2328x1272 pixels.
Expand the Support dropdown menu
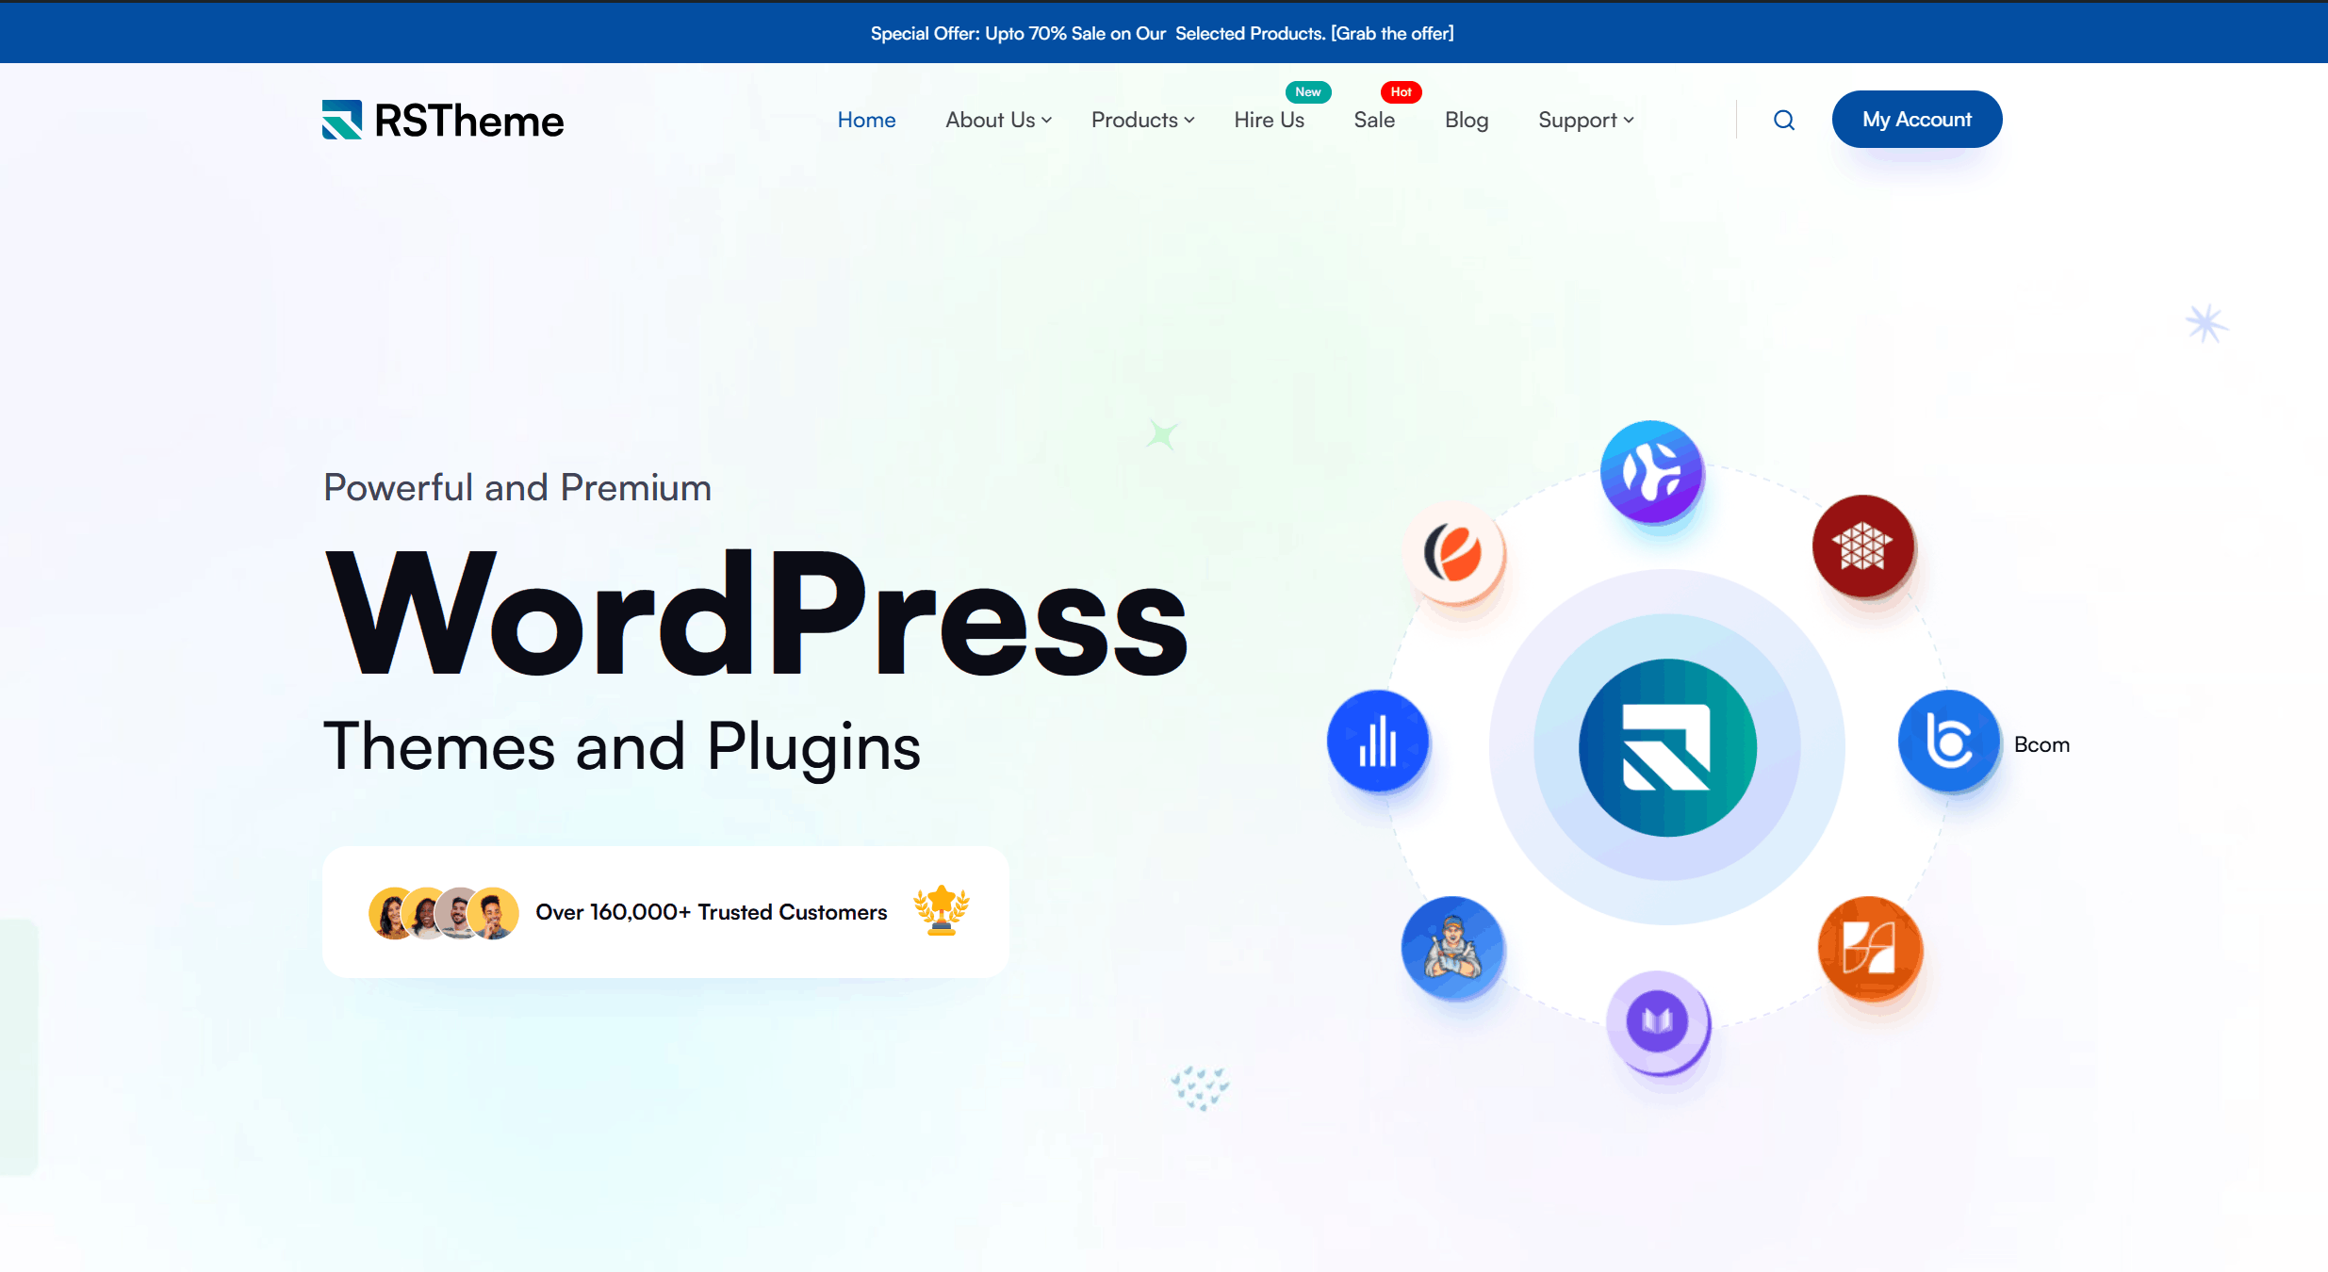[x=1585, y=120]
